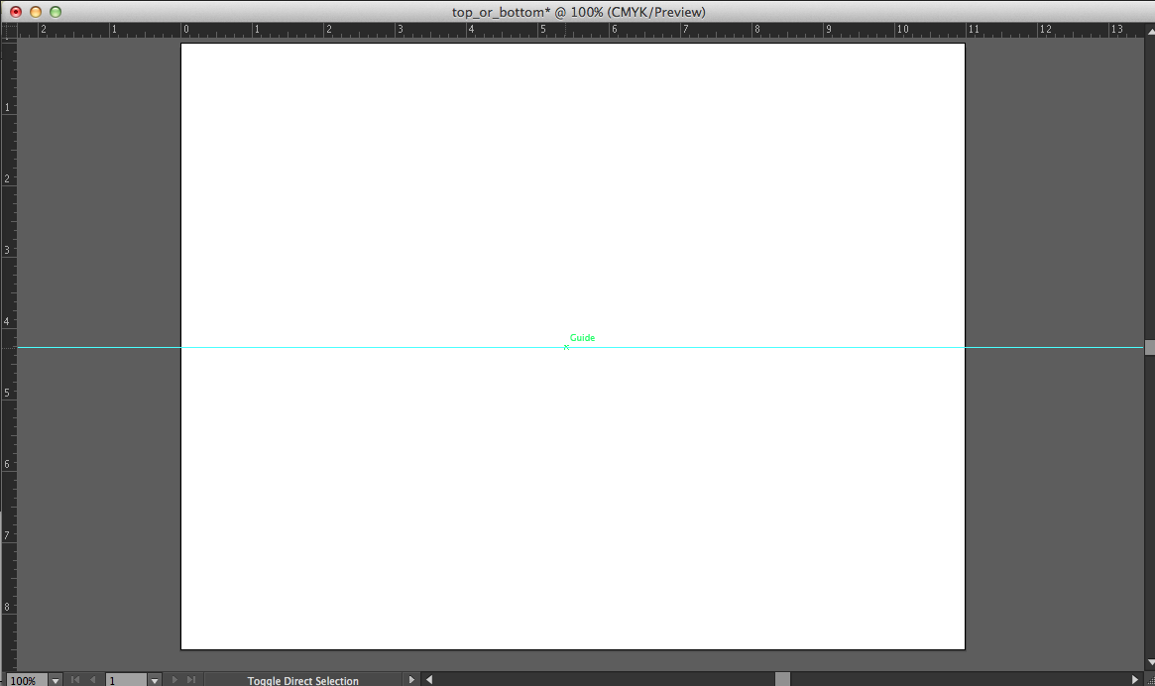This screenshot has width=1155, height=686.
Task: Click the vertical scrollbar thumb
Action: (1149, 347)
